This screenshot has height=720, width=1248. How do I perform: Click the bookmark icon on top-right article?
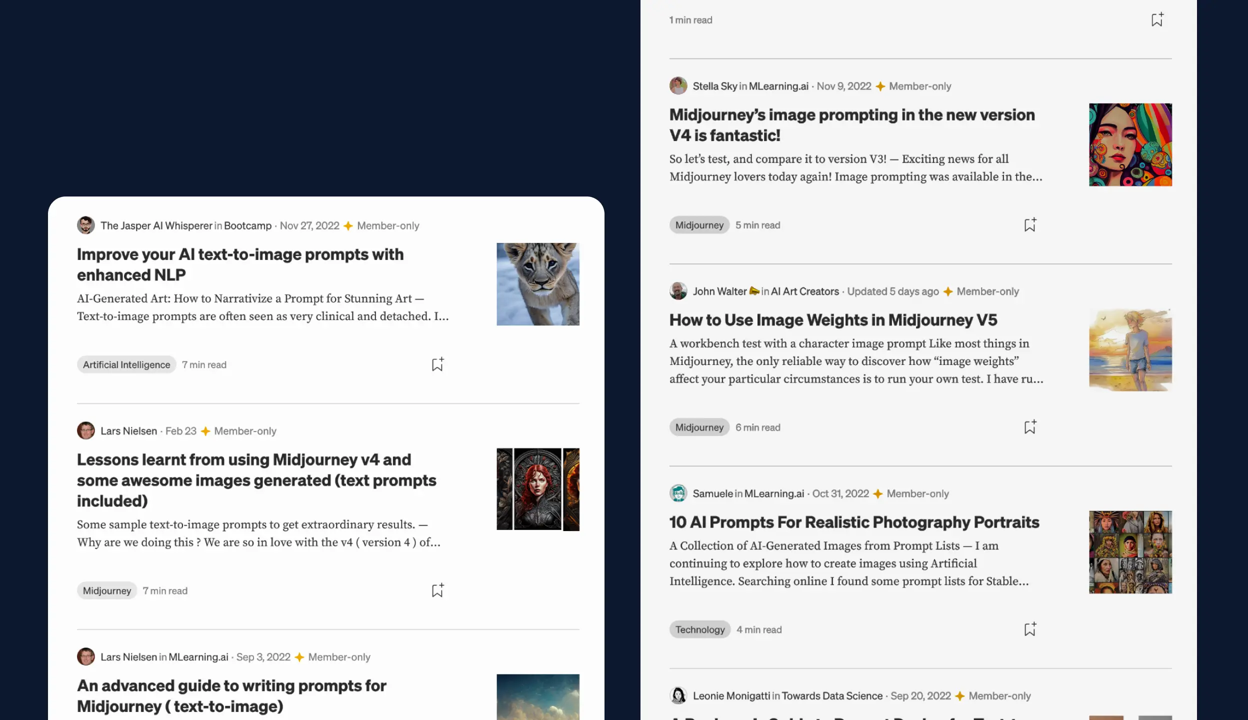click(1157, 19)
